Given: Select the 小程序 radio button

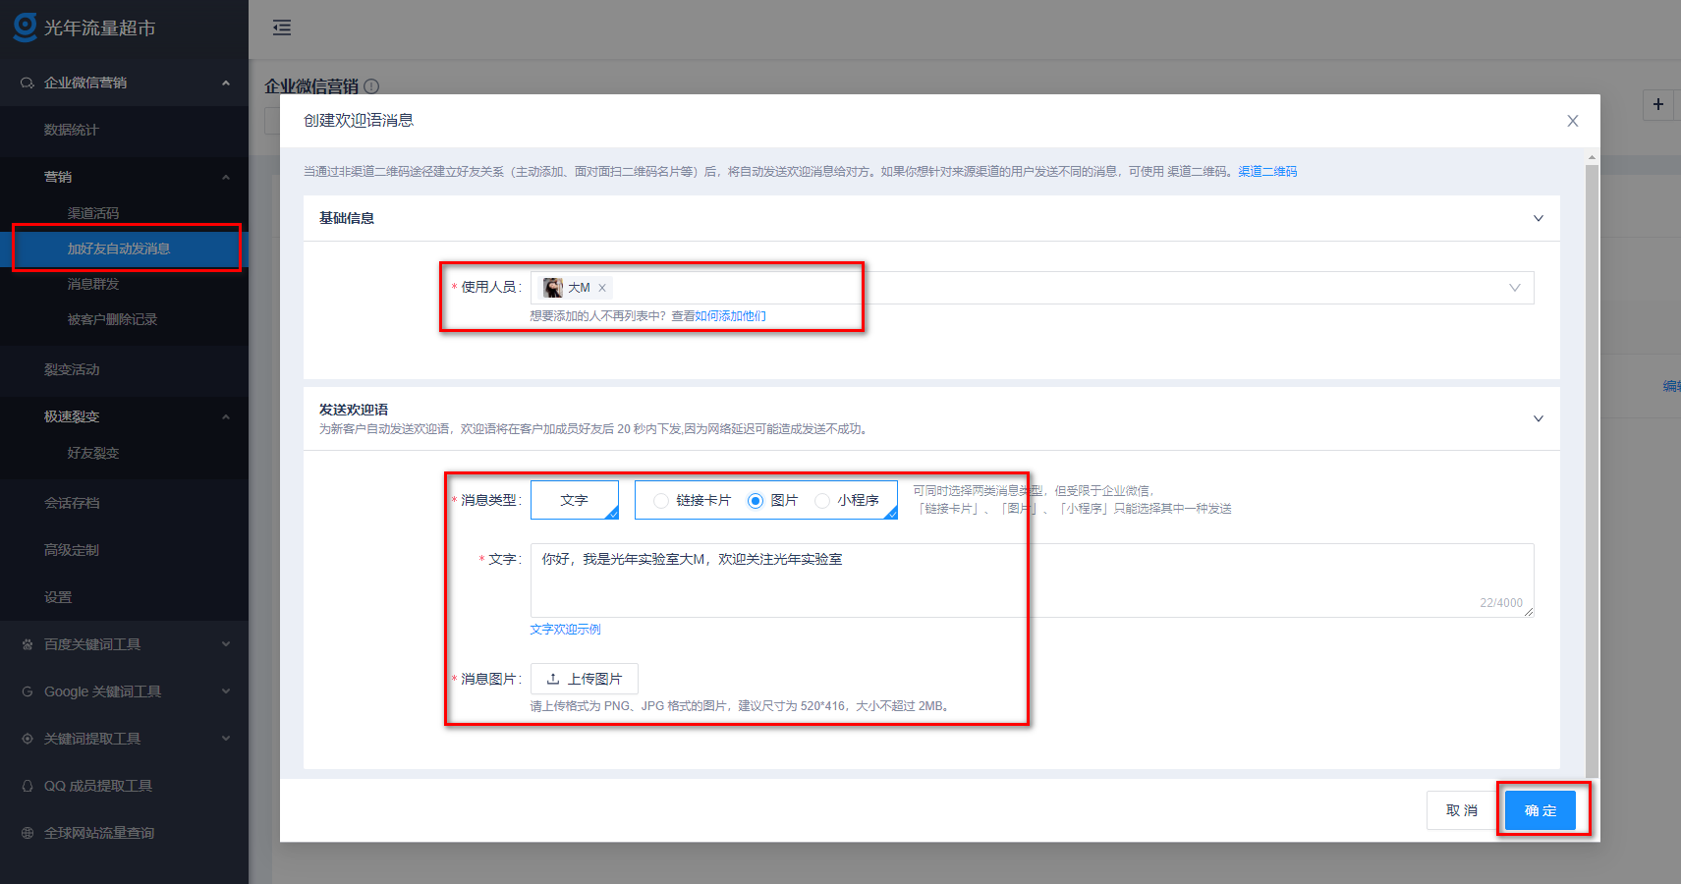Looking at the screenshot, I should [822, 501].
